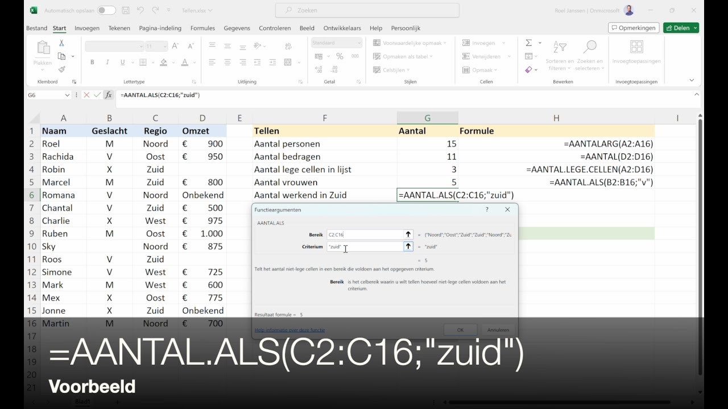Click the Zoeken search box
Image resolution: width=728 pixels, height=409 pixels.
point(367,10)
